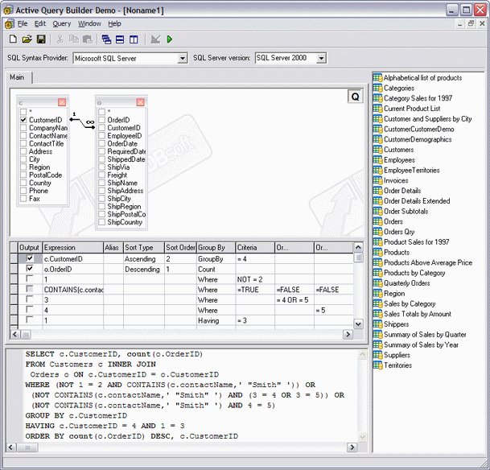Close the c table box
This screenshot has width=490, height=470.
click(62, 102)
